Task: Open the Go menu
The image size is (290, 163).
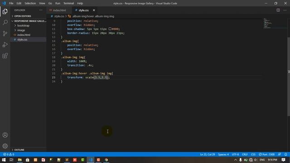Action: [50, 3]
